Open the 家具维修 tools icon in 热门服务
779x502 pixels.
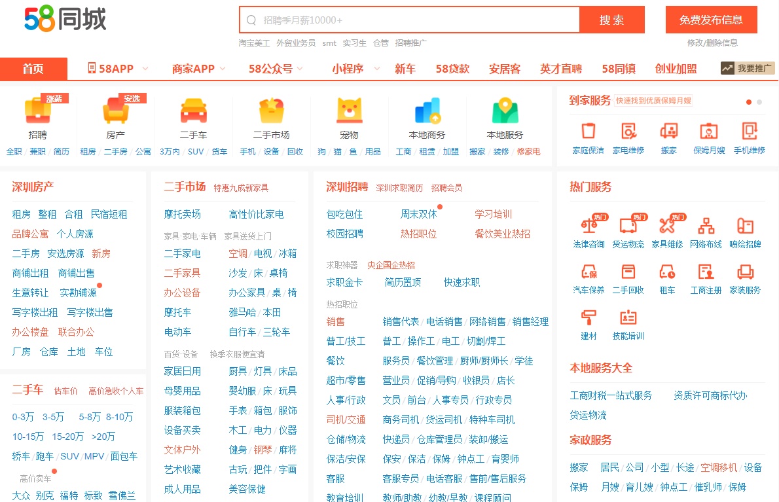click(x=666, y=225)
